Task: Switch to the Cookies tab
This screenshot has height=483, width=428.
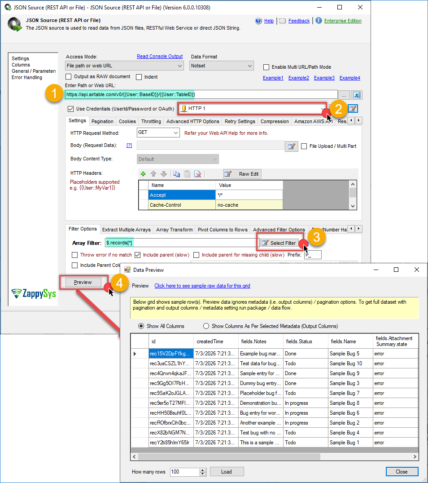Action: 127,121
